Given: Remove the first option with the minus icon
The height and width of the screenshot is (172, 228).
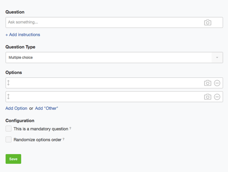Looking at the screenshot, I should click(x=217, y=83).
